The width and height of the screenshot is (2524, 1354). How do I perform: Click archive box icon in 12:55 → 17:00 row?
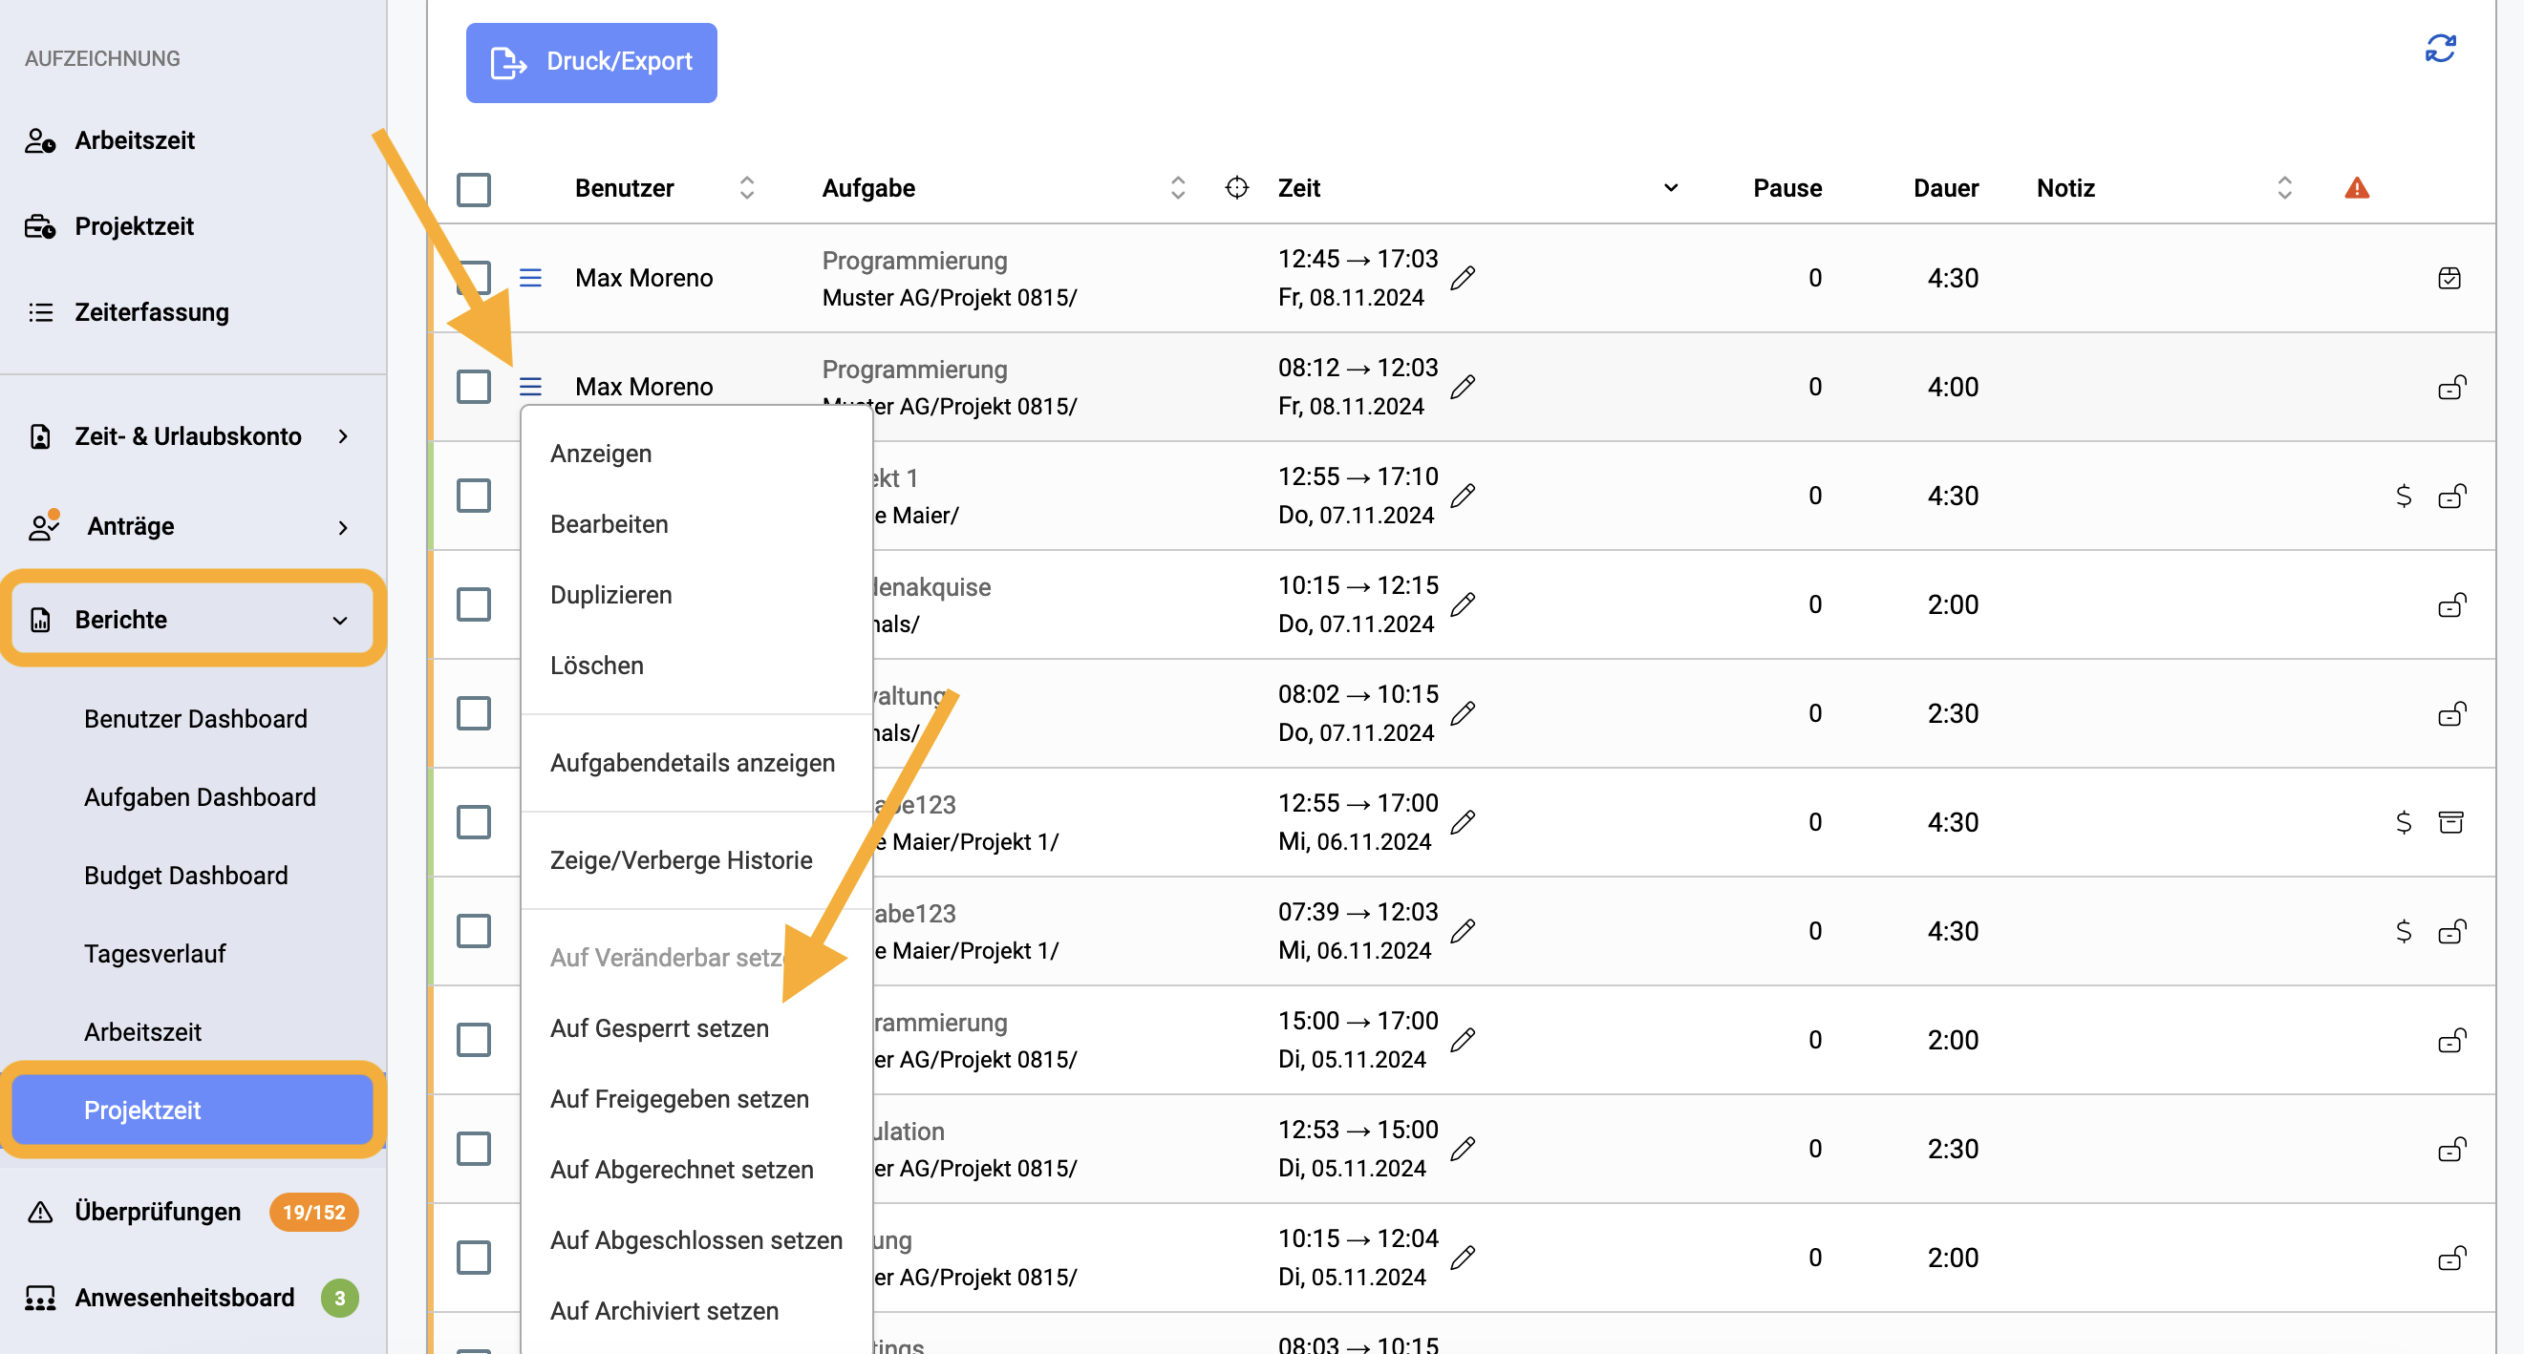point(2450,821)
